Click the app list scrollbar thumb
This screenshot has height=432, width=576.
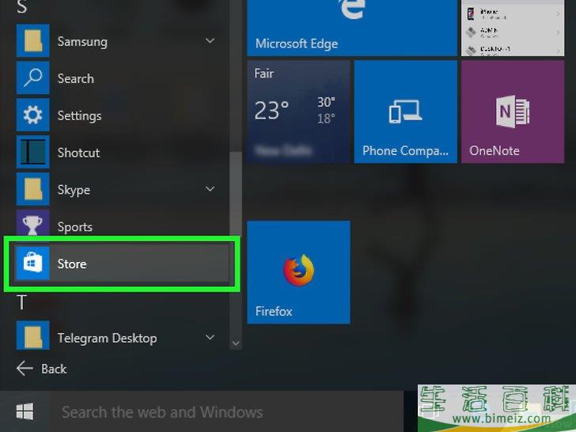click(x=236, y=192)
